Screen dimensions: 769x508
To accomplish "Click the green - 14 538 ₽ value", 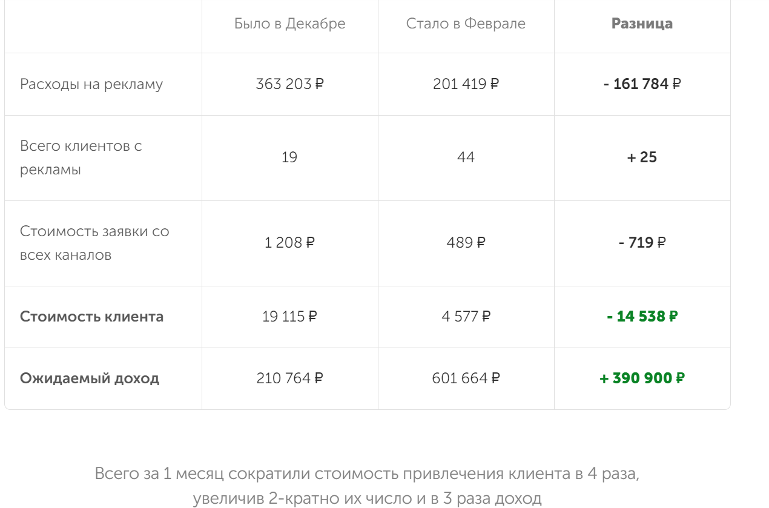I will click(x=642, y=317).
